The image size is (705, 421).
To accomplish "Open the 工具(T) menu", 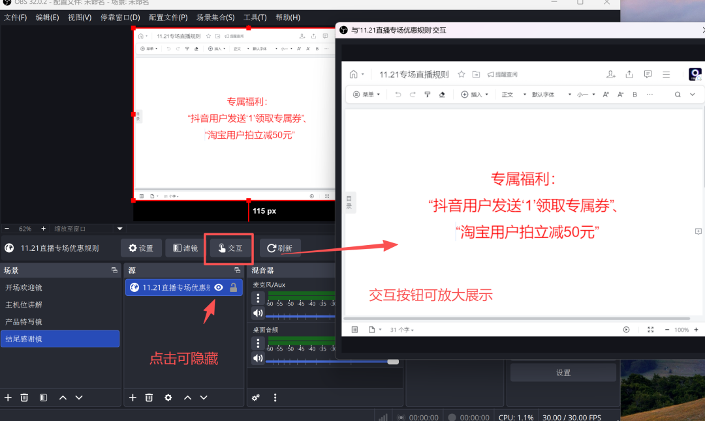I will pos(255,18).
